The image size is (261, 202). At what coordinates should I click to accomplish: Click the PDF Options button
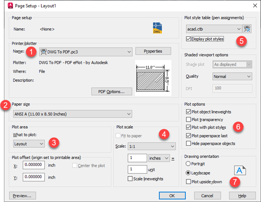point(112,92)
